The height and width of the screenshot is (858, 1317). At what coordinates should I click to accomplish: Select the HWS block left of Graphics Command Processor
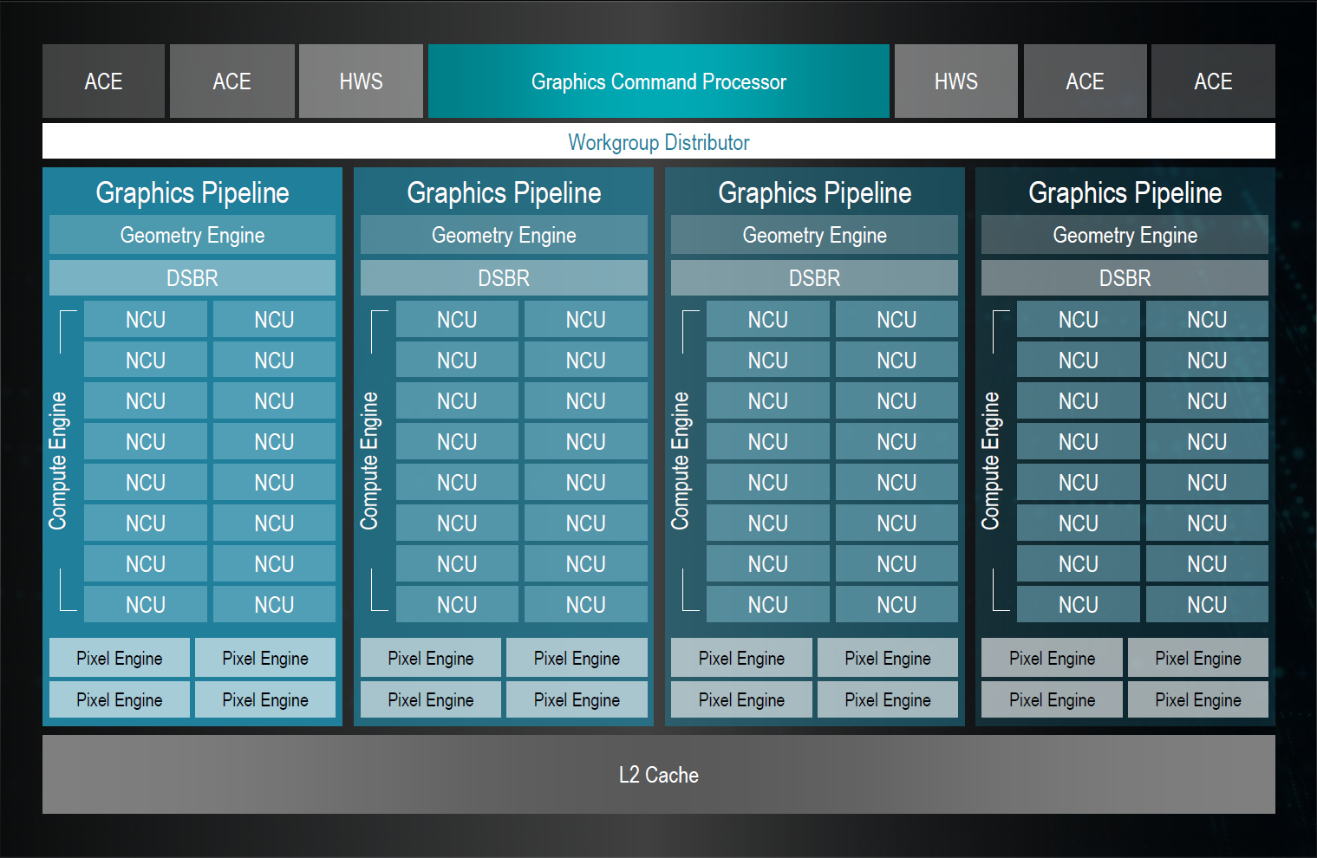point(361,81)
